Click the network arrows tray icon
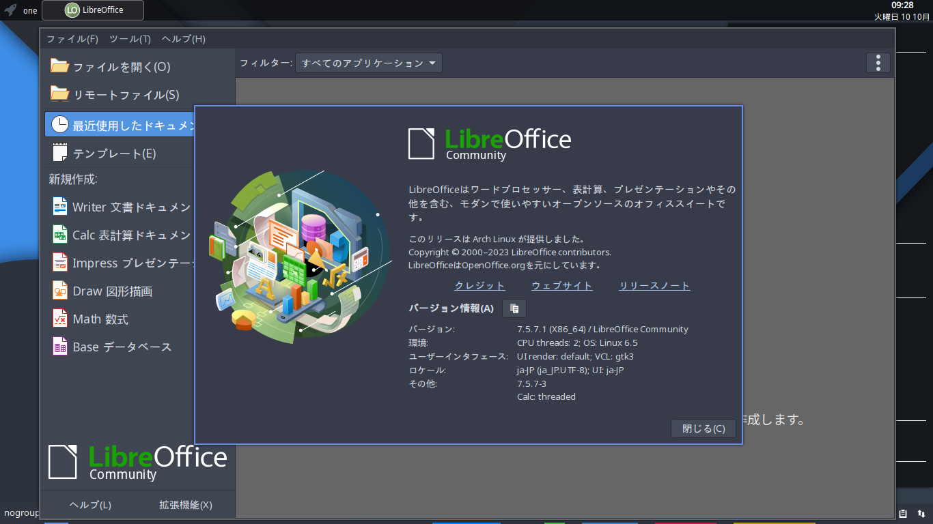Image resolution: width=933 pixels, height=524 pixels. coord(921,514)
